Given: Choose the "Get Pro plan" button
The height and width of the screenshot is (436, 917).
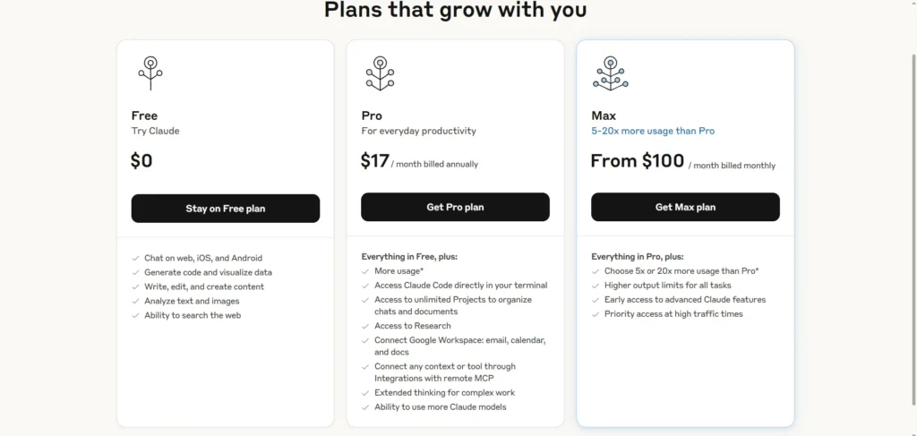Looking at the screenshot, I should tap(455, 207).
